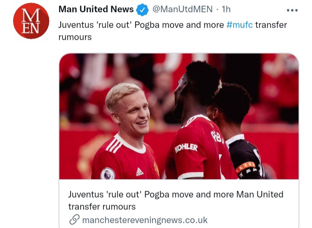This screenshot has width=312, height=228.
Task: Open the three-dot more options menu
Action: point(292,10)
